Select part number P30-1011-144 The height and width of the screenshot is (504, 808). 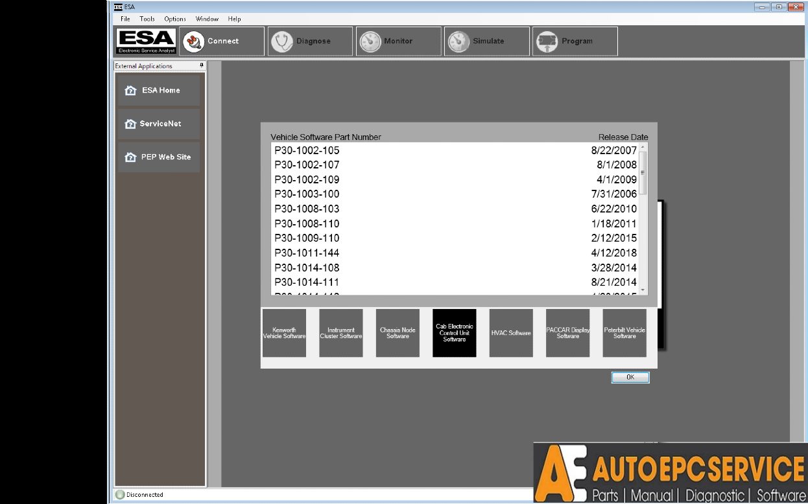point(307,253)
